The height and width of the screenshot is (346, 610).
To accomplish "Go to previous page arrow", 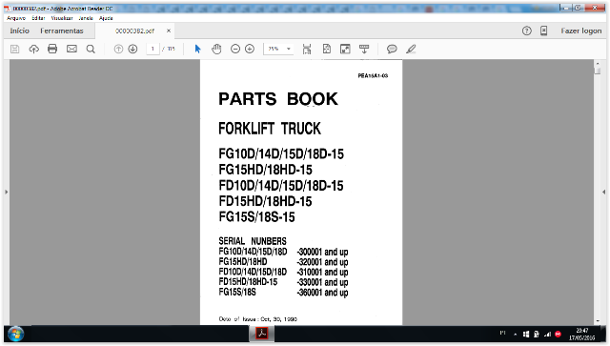I will (x=118, y=49).
